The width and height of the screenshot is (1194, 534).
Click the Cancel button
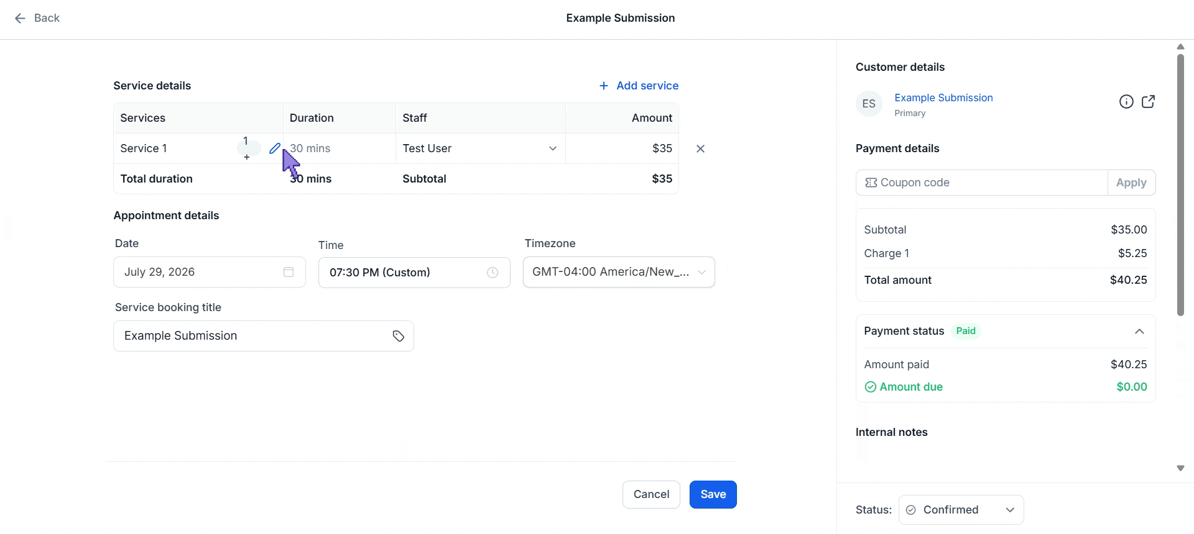click(x=651, y=494)
